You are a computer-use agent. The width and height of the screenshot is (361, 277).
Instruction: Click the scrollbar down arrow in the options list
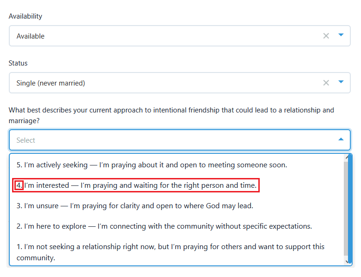pyautogui.click(x=347, y=261)
